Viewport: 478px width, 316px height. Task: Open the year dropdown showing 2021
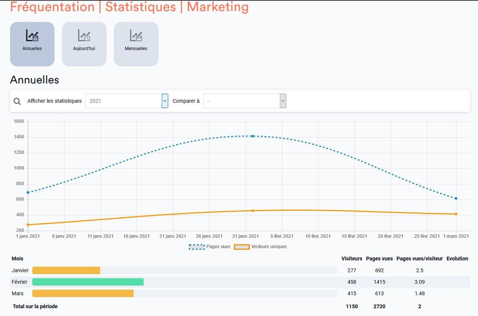127,101
